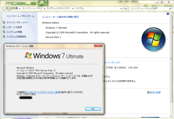Open the help question mark icon

click(x=168, y=14)
